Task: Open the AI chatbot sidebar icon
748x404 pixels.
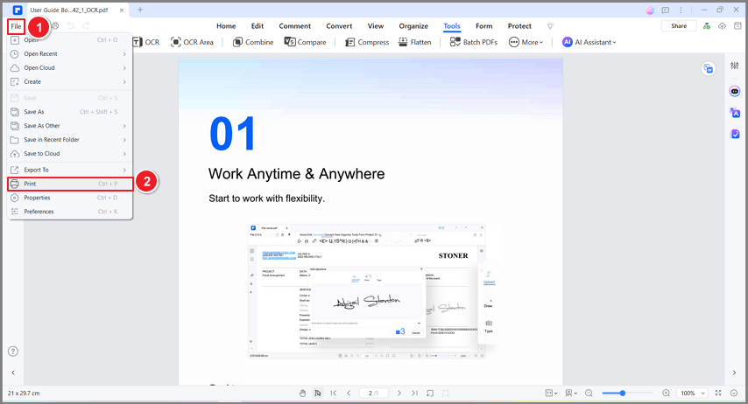Action: coord(735,92)
